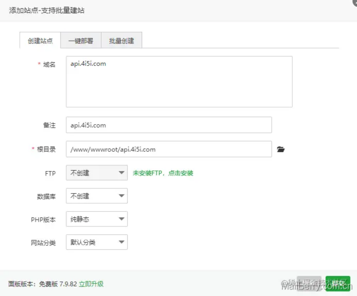Switch to the 创建站点 tab
Screen dimensions: 357x296
tap(40, 40)
